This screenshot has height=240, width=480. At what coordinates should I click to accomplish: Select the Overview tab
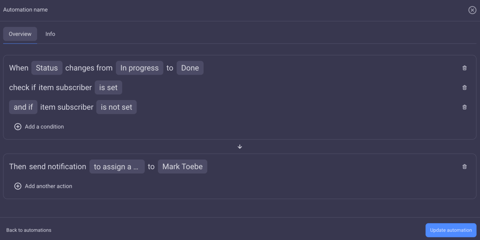point(20,34)
